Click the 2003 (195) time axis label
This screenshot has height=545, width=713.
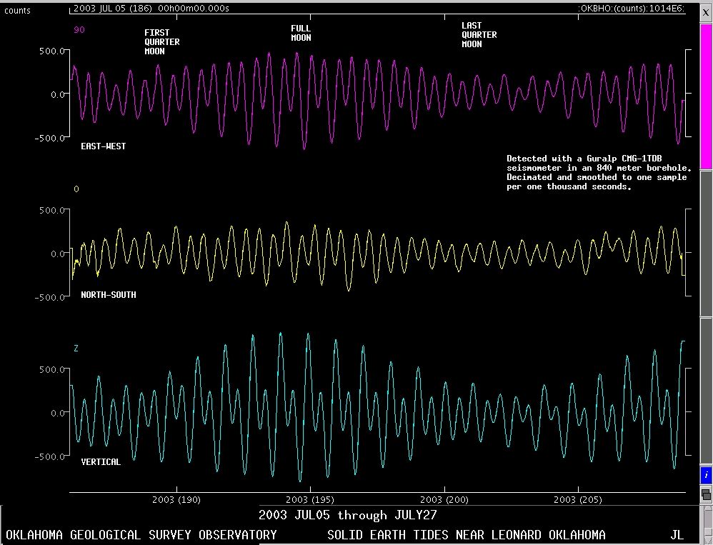309,500
